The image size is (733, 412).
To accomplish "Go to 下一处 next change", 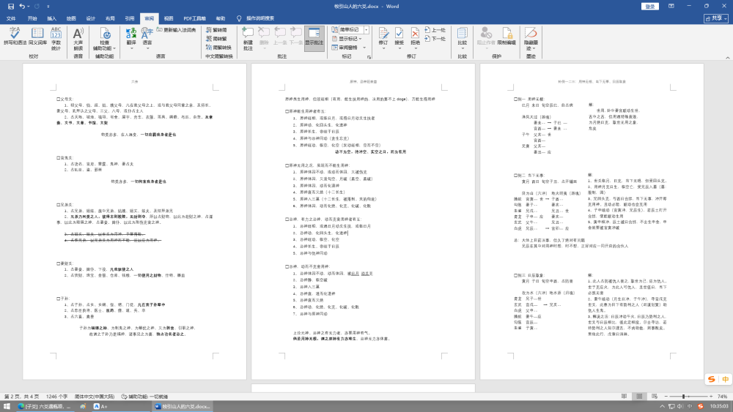I will 435,39.
